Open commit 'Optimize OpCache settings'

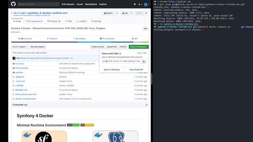click(72, 73)
